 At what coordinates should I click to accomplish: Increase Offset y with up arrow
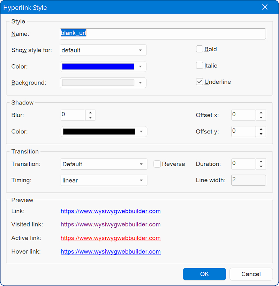coord(261,129)
